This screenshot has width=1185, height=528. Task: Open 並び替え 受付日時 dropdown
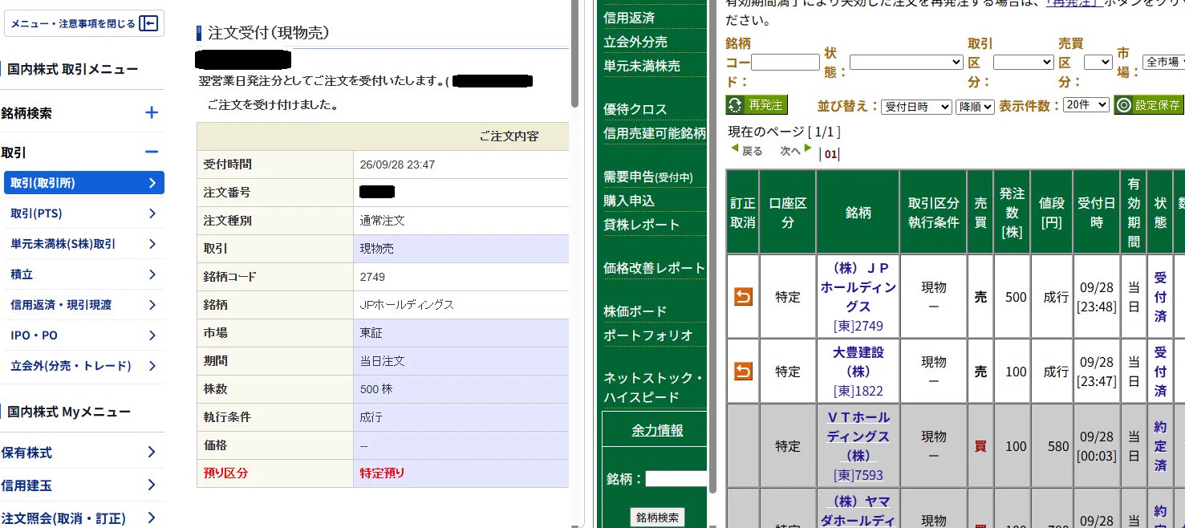point(916,107)
